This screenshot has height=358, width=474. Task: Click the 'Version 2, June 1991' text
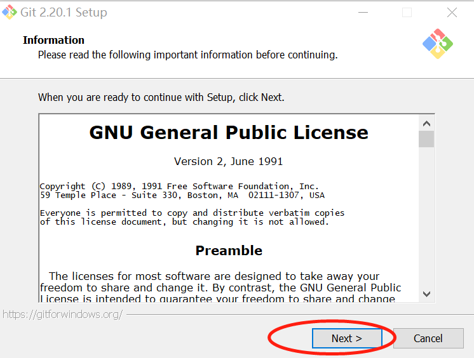229,161
